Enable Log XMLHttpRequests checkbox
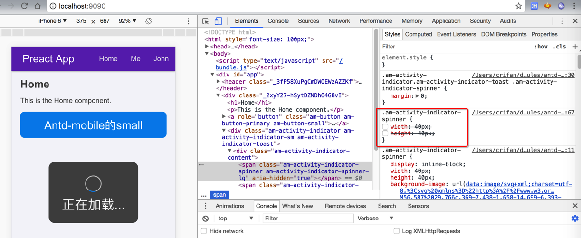This screenshot has width=581, height=238. (396, 231)
